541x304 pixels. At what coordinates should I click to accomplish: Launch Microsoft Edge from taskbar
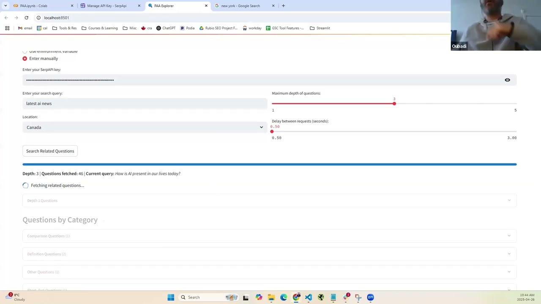coord(284,297)
